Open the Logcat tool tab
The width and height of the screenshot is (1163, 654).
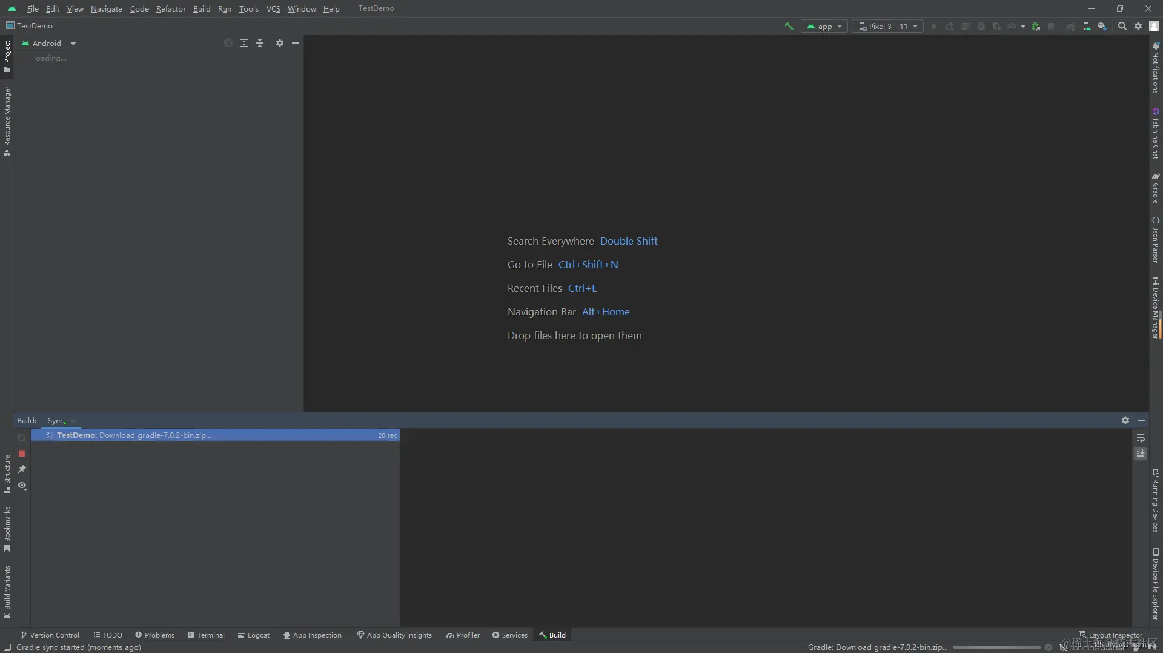point(254,635)
